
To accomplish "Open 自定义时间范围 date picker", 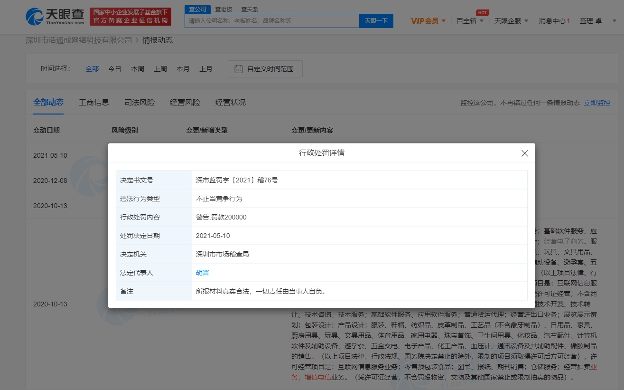I will tap(265, 69).
